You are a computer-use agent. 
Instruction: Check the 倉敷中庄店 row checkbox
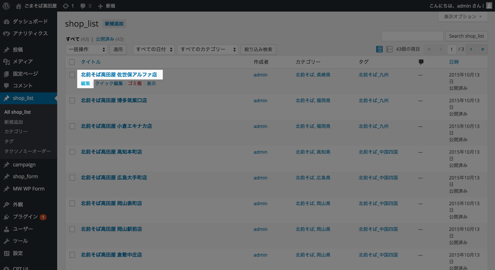click(72, 255)
